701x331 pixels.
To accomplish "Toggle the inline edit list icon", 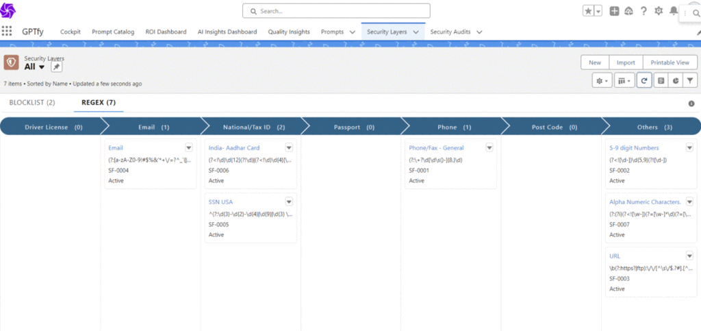I will point(660,81).
